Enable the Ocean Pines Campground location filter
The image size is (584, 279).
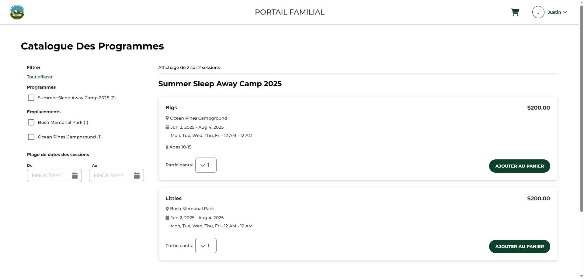pyautogui.click(x=31, y=137)
